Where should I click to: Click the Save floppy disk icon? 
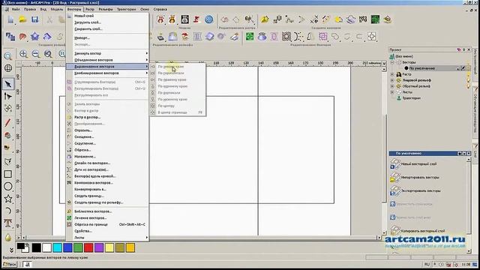point(35,19)
